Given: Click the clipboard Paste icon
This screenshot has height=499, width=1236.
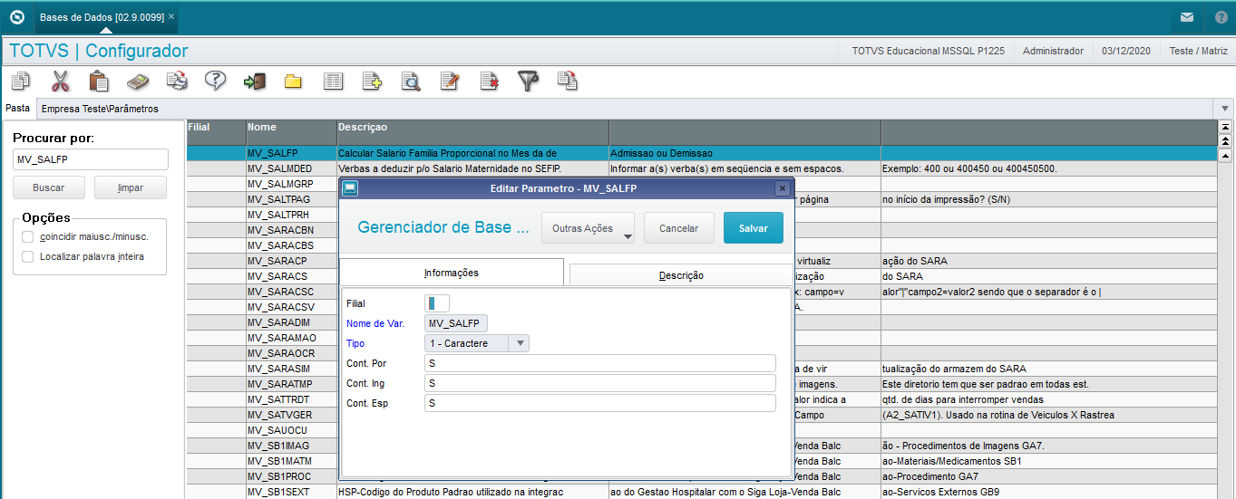Looking at the screenshot, I should coord(99,81).
